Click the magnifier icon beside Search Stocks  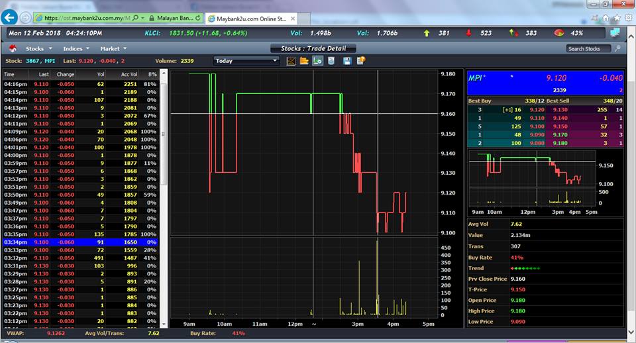pos(617,48)
